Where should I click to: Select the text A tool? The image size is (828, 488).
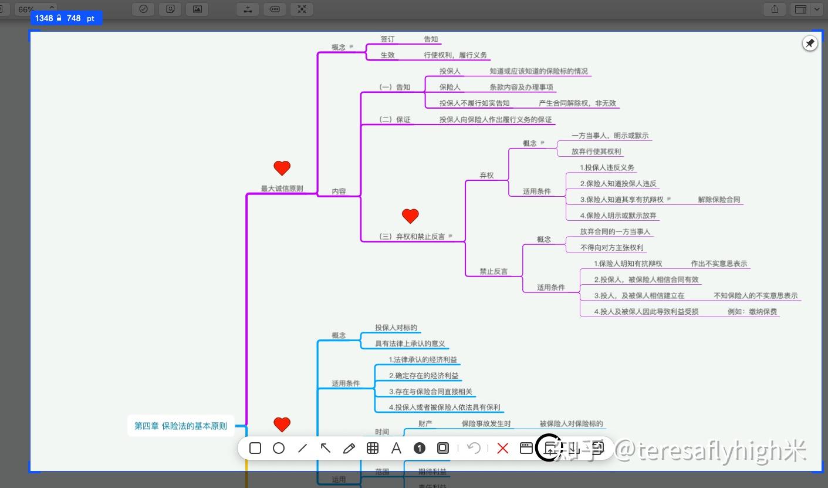396,448
